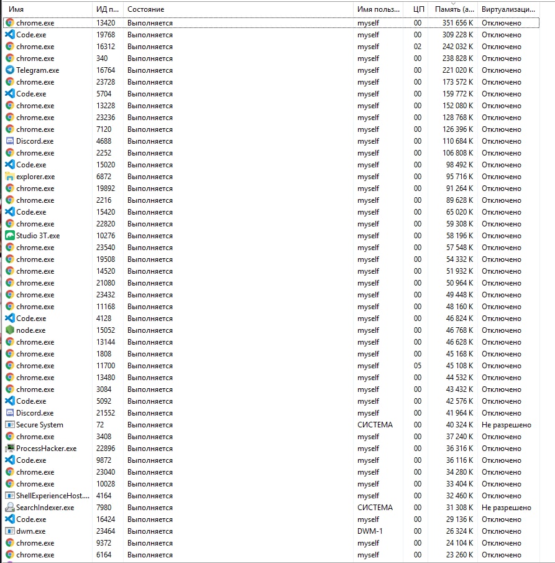Image resolution: width=555 pixels, height=563 pixels.
Task: Click the Code.exe icon with PID 19768
Action: (x=10, y=34)
